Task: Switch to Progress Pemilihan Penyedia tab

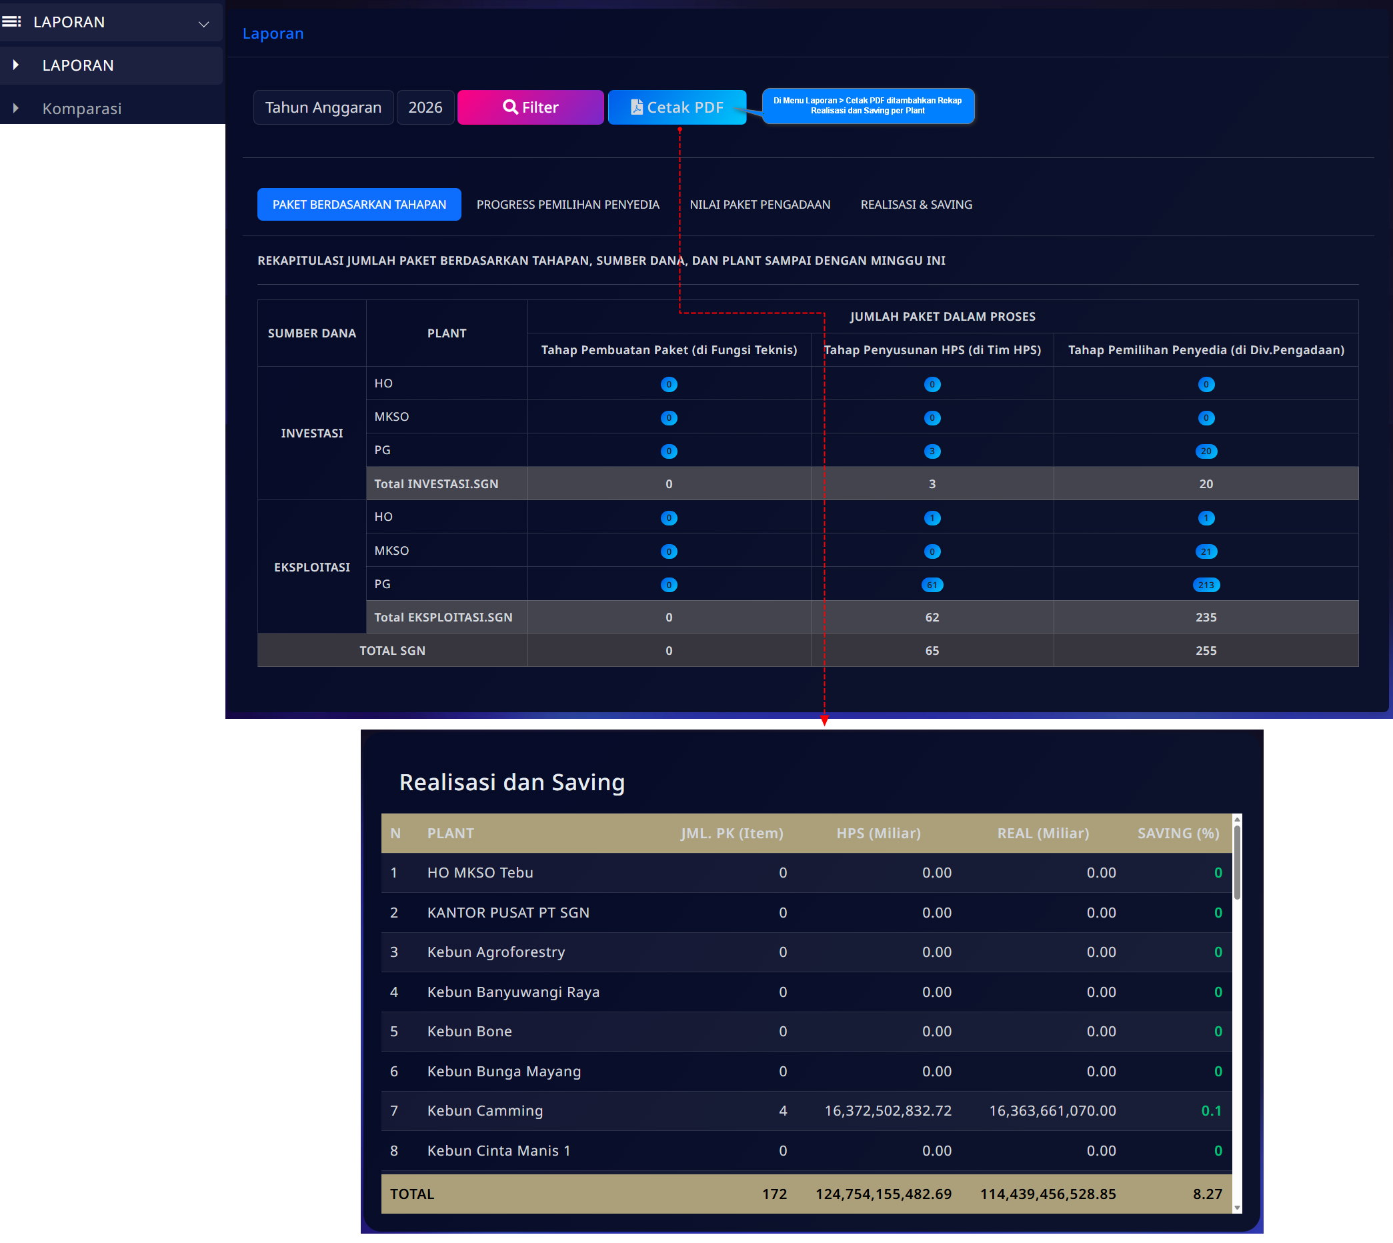Action: (x=567, y=204)
